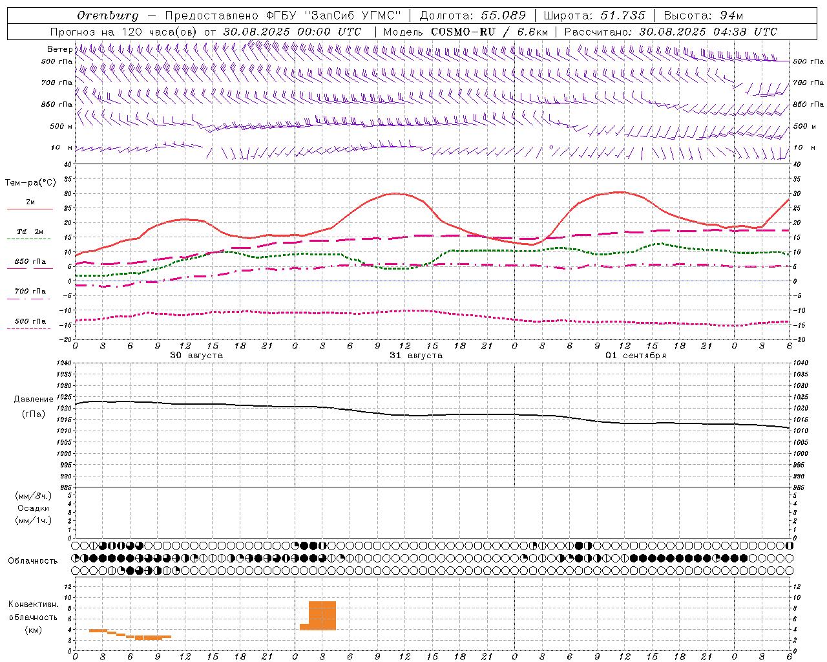Click the '985' value on the right pressure axis
Viewport: 827px width, 662px height.
tap(799, 487)
